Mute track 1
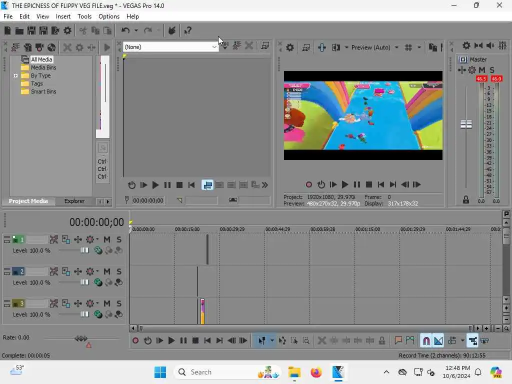The image size is (512, 384). click(107, 239)
